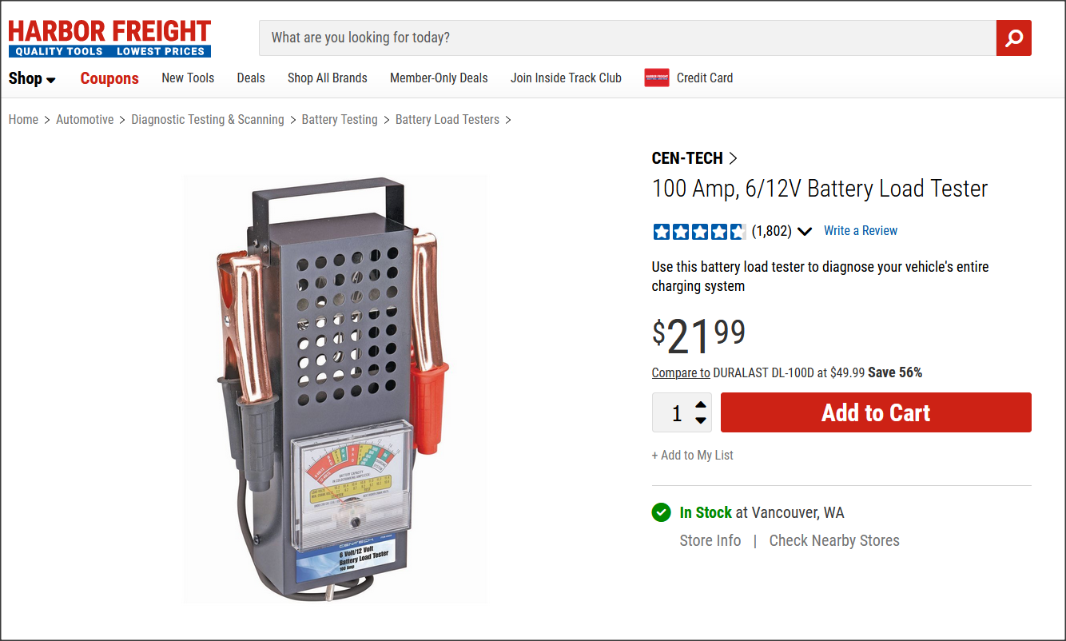The image size is (1066, 641).
Task: Click the red search magnifier button
Action: (x=1013, y=38)
